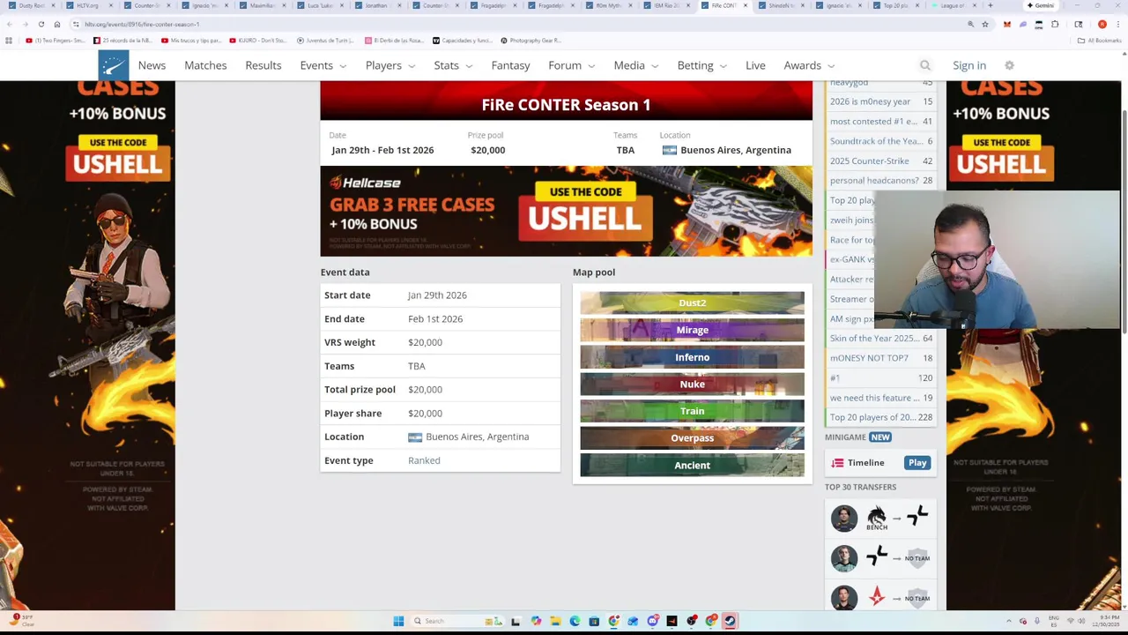Open the site search magnifier icon
The image size is (1128, 635).
coord(924,65)
